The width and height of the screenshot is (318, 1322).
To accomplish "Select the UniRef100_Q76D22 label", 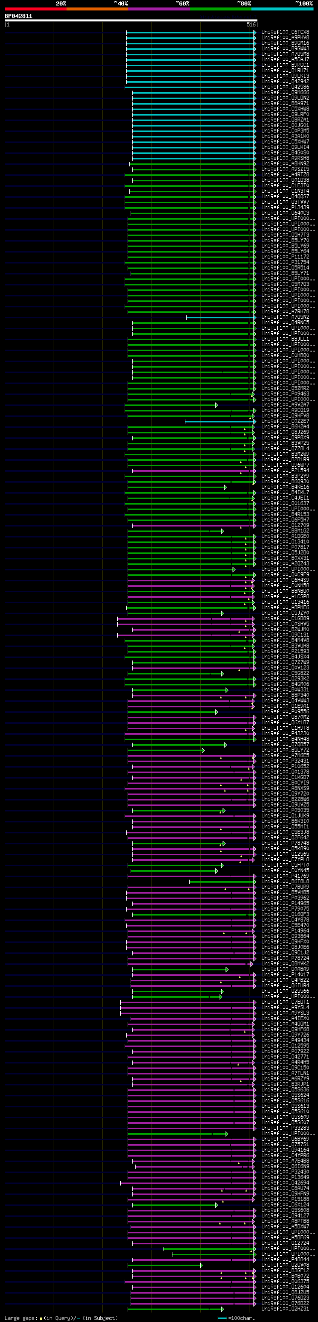I will [285, 1304].
